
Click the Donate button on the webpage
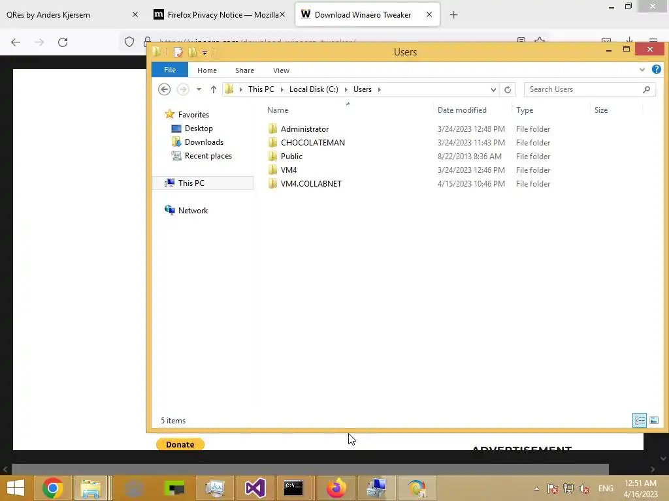180,444
